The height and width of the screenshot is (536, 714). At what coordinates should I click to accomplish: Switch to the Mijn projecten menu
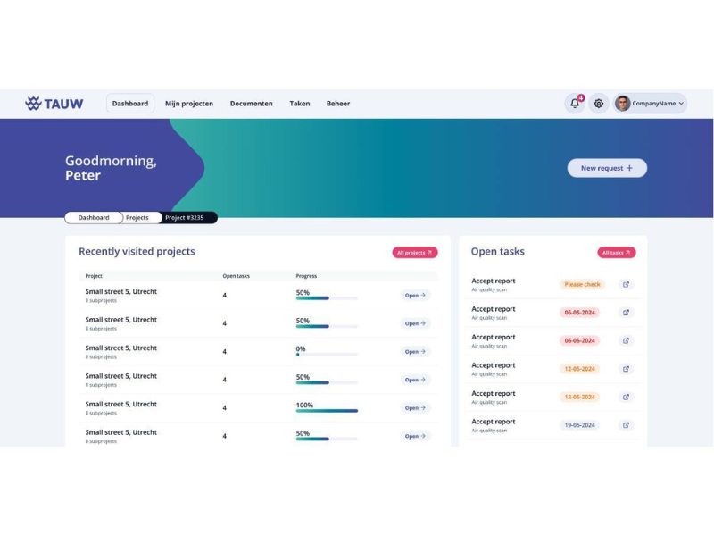pyautogui.click(x=189, y=103)
